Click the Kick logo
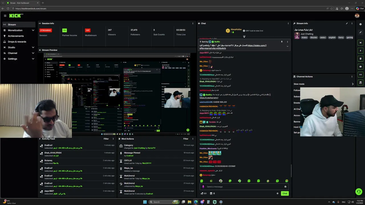Image resolution: width=365 pixels, height=205 pixels. pos(16,16)
